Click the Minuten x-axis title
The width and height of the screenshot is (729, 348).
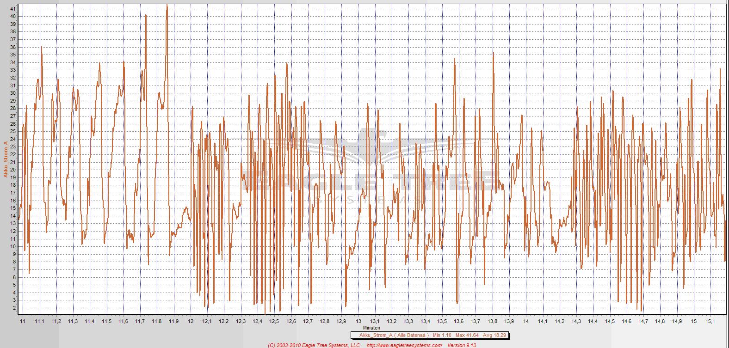click(371, 327)
